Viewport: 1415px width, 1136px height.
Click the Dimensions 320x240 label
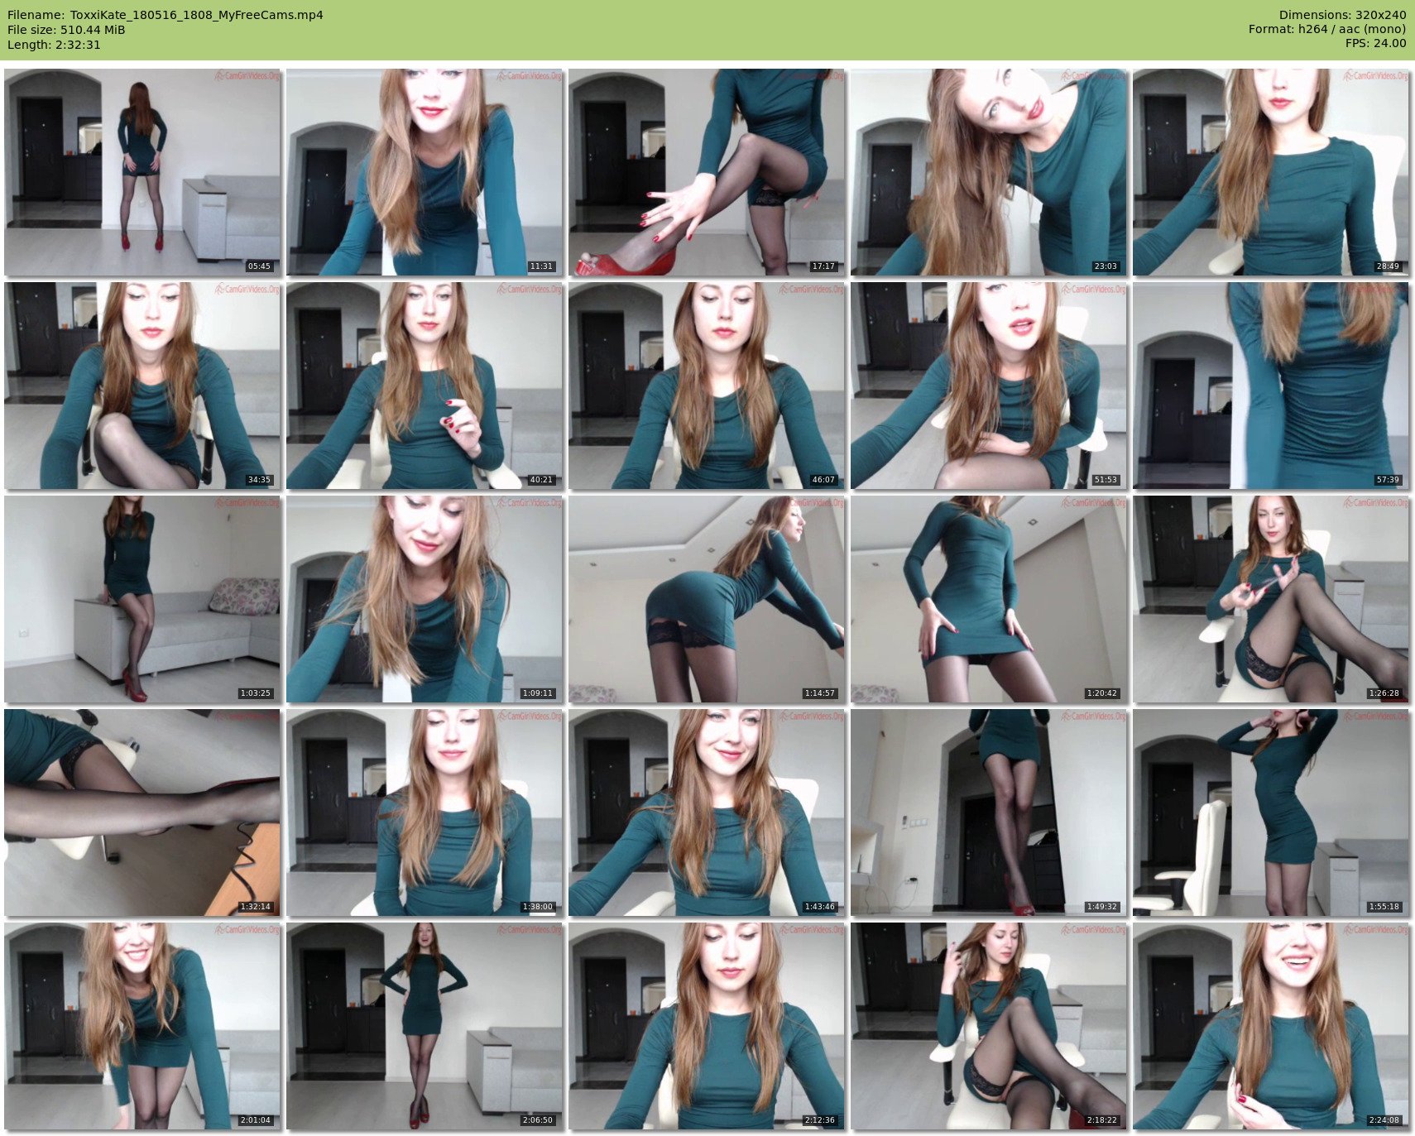click(x=1342, y=15)
